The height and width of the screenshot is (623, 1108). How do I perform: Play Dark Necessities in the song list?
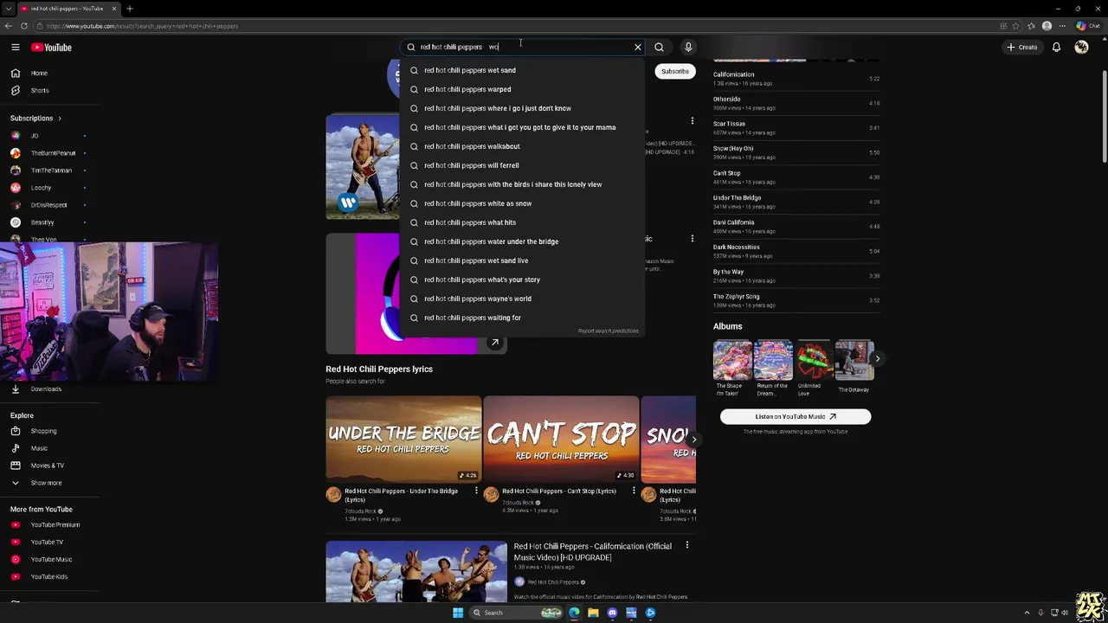coord(796,251)
